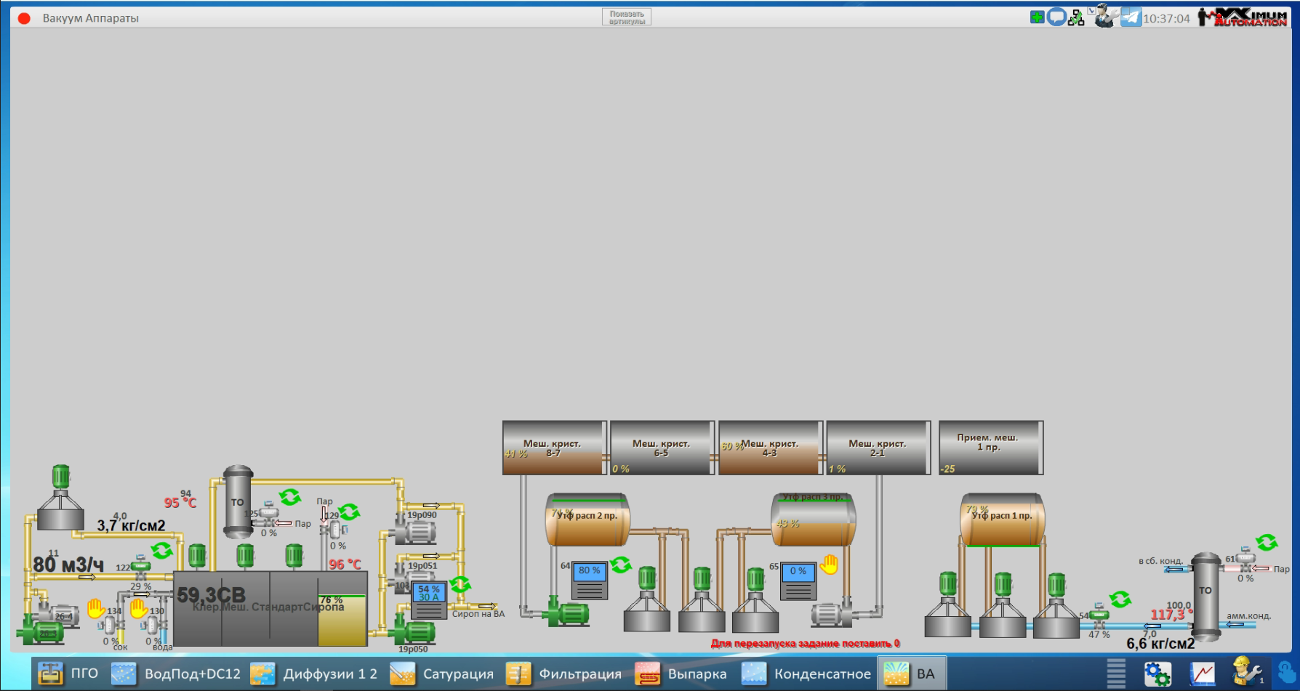
Task: Click the green plus icon in top bar
Action: [1037, 17]
